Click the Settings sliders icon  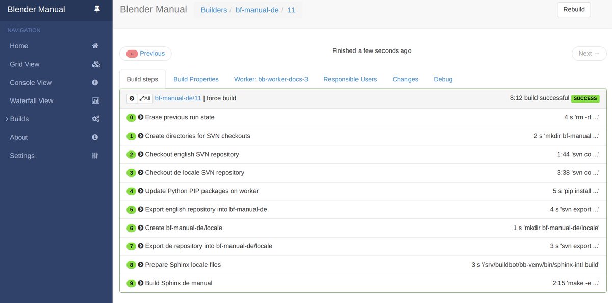pos(95,156)
